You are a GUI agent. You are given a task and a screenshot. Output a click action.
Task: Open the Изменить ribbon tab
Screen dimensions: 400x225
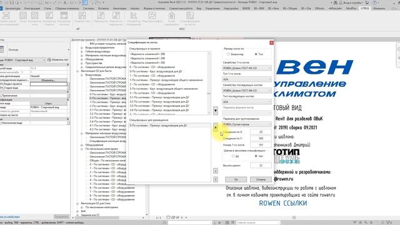[379, 8]
